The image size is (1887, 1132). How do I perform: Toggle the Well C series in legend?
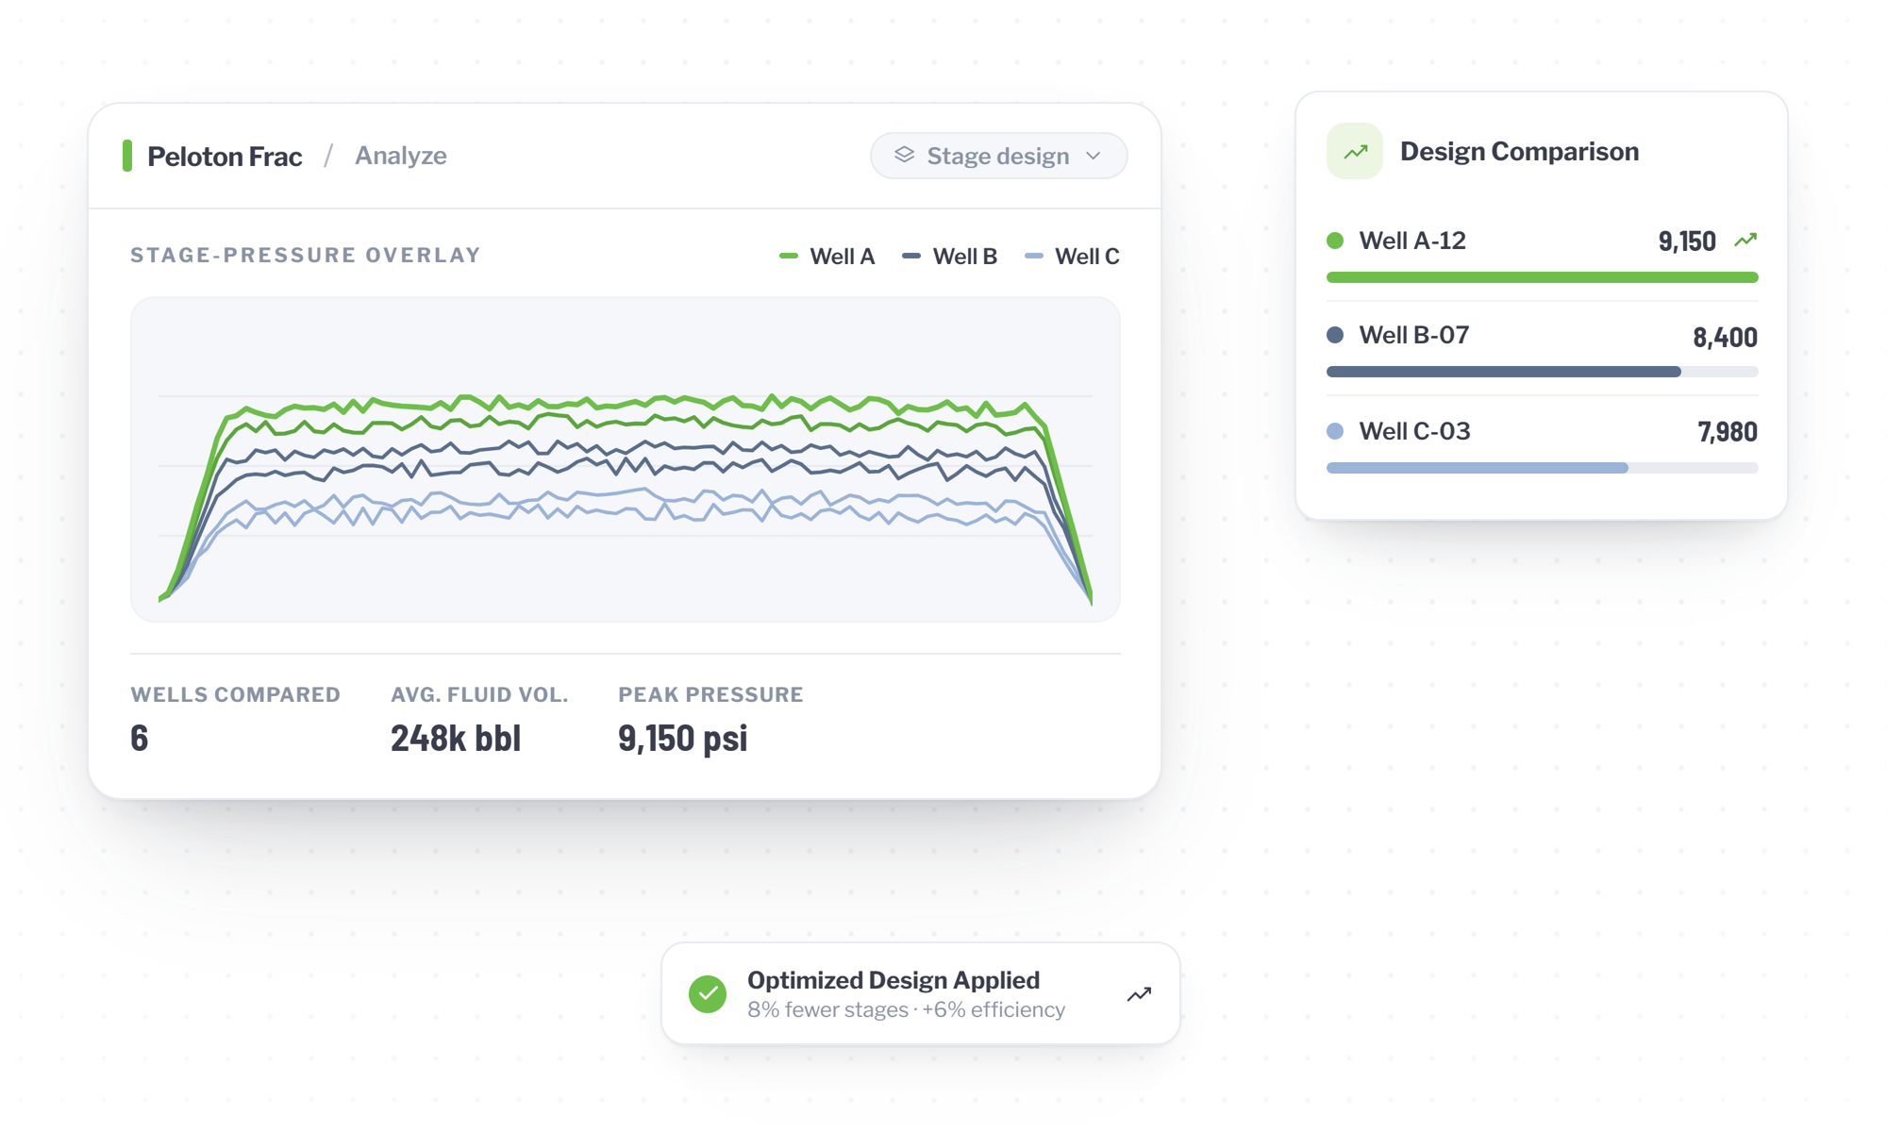[x=1072, y=257]
